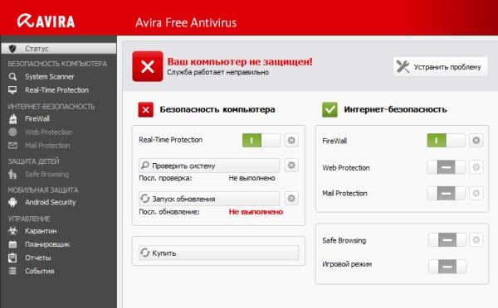The height and width of the screenshot is (308, 498).
Task: Toggle Real-Time Protection switch off
Action: click(261, 140)
